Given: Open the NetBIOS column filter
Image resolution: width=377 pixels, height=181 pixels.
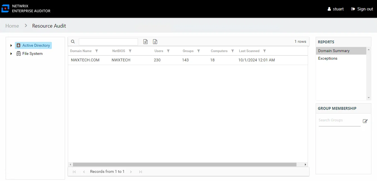Looking at the screenshot, I should [130, 51].
